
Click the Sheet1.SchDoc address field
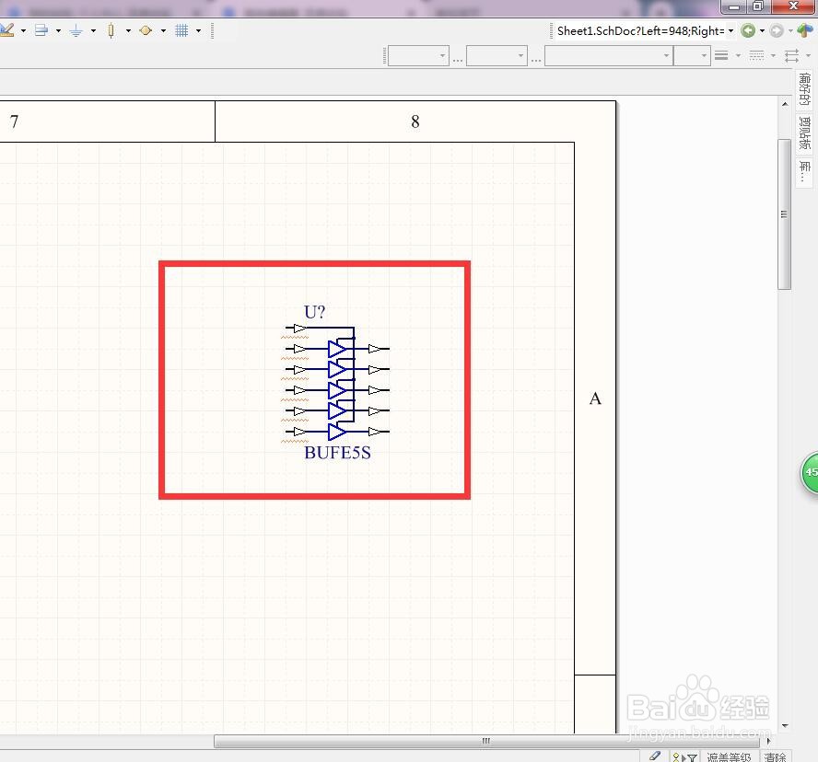[640, 30]
